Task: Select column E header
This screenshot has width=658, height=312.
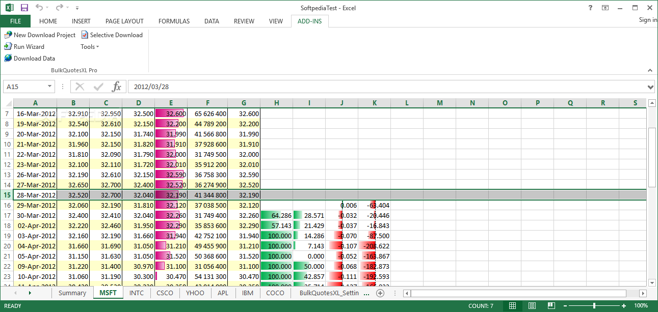Action: [x=171, y=103]
